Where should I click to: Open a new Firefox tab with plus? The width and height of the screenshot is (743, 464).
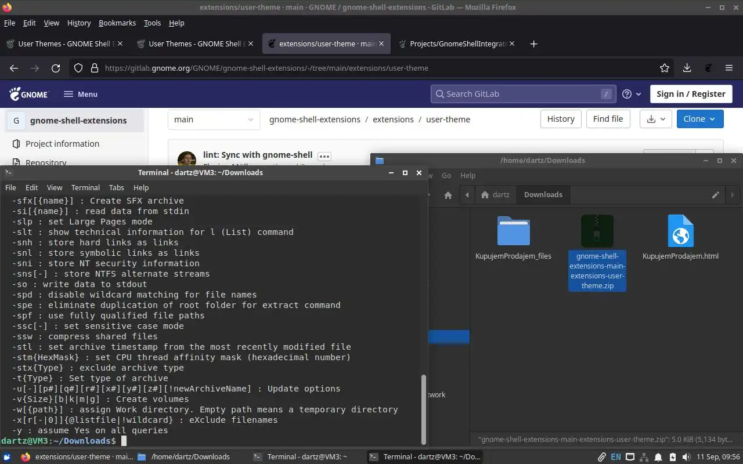pyautogui.click(x=533, y=43)
